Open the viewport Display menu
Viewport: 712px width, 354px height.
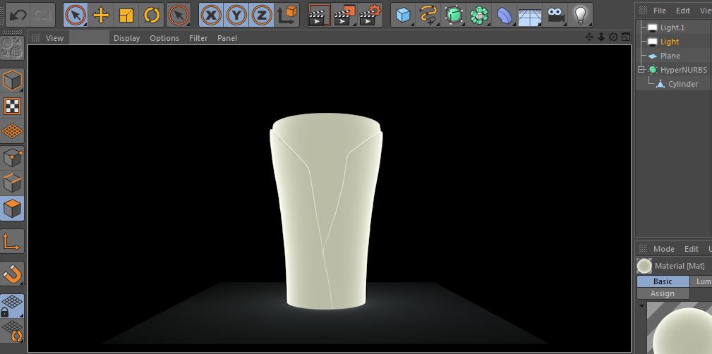pos(127,38)
